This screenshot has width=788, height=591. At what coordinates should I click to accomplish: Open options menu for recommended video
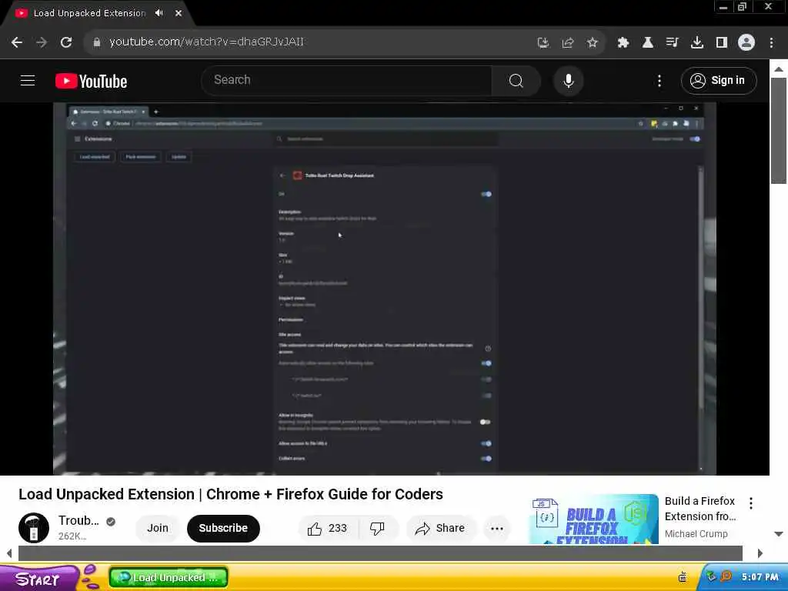[x=751, y=503]
